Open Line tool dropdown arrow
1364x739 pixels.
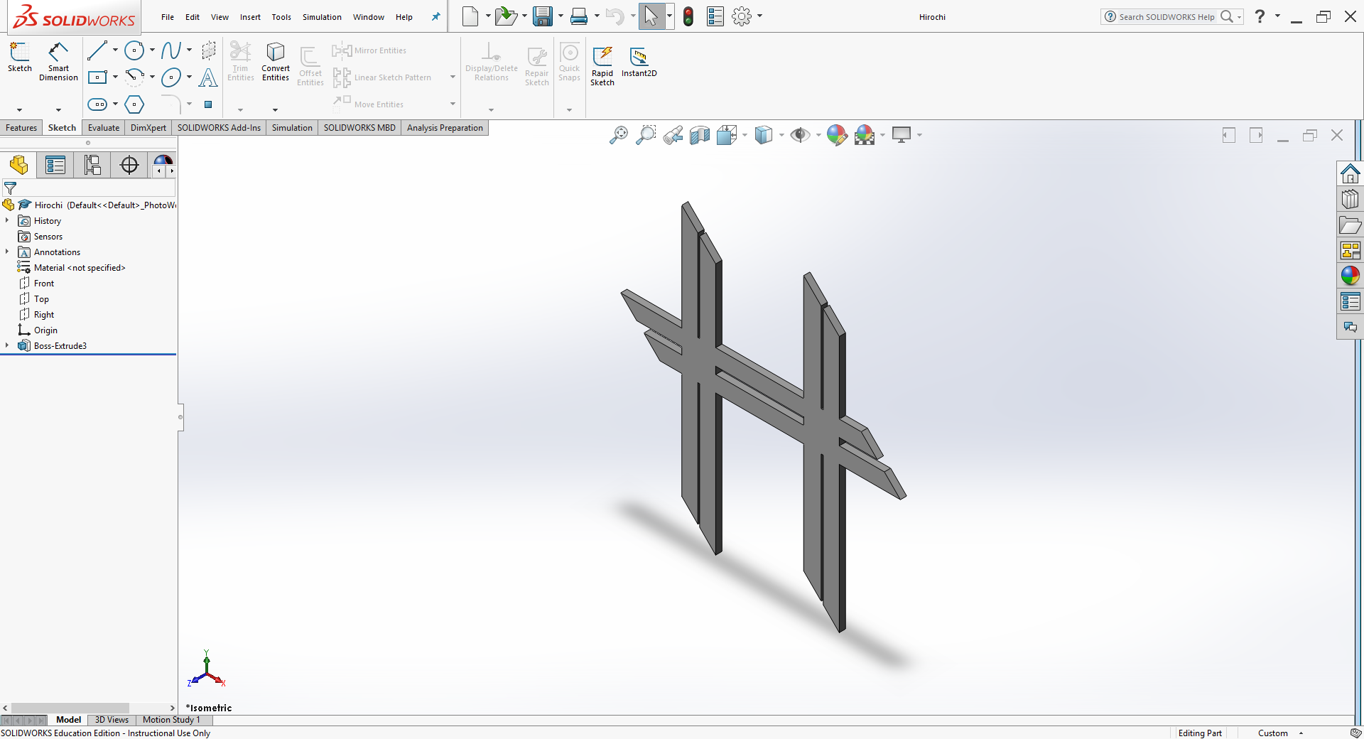click(x=115, y=50)
